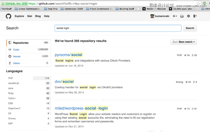The width and height of the screenshot is (210, 132).
Task: Open miled/wordpress-social-login repository
Action: tap(81, 108)
